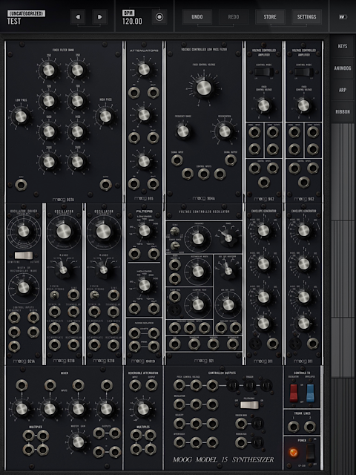The width and height of the screenshot is (356, 475).
Task: Select Trunk Lines jack 1
Action: tap(294, 427)
